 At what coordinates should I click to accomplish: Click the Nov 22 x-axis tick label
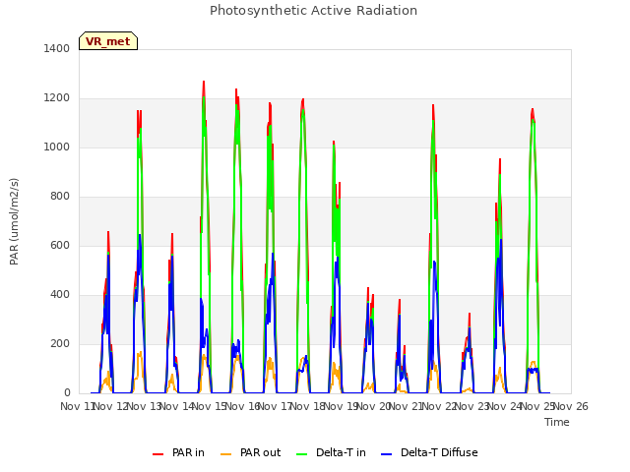tap(440, 406)
